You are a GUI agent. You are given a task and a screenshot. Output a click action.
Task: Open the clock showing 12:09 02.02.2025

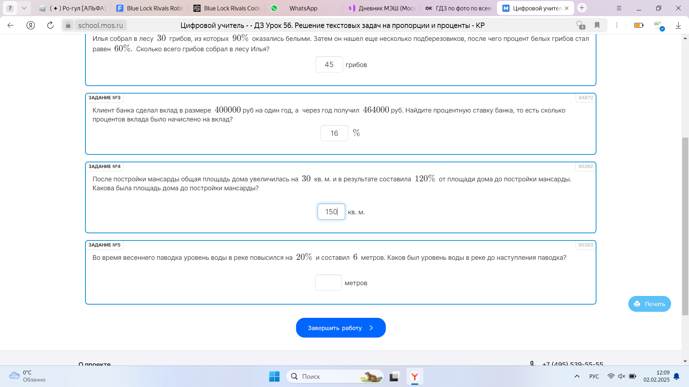(656, 376)
